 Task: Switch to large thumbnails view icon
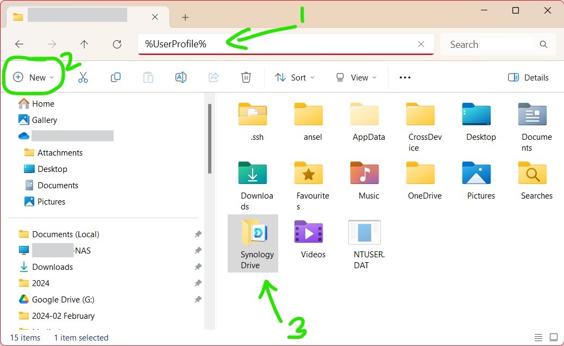click(x=554, y=337)
